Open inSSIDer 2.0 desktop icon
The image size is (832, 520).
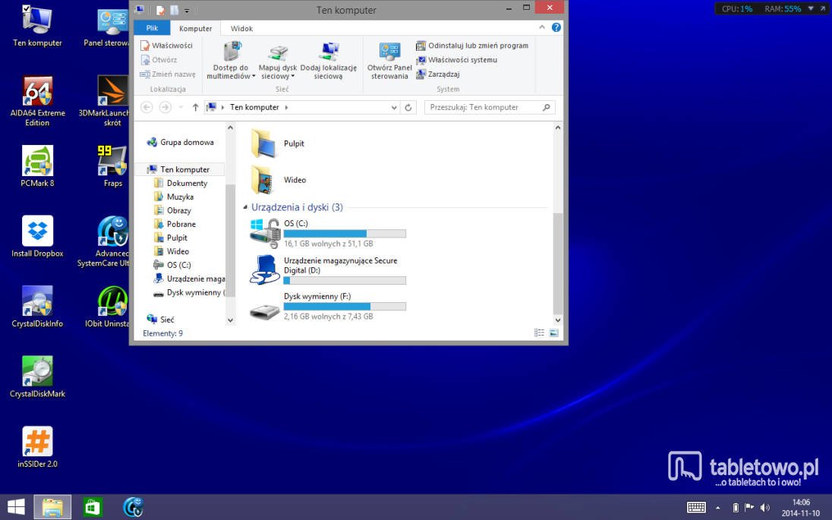coord(37,447)
